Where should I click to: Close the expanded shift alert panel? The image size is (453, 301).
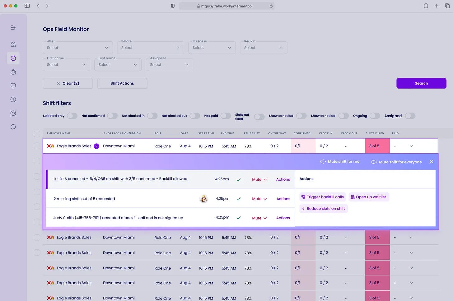[431, 162]
